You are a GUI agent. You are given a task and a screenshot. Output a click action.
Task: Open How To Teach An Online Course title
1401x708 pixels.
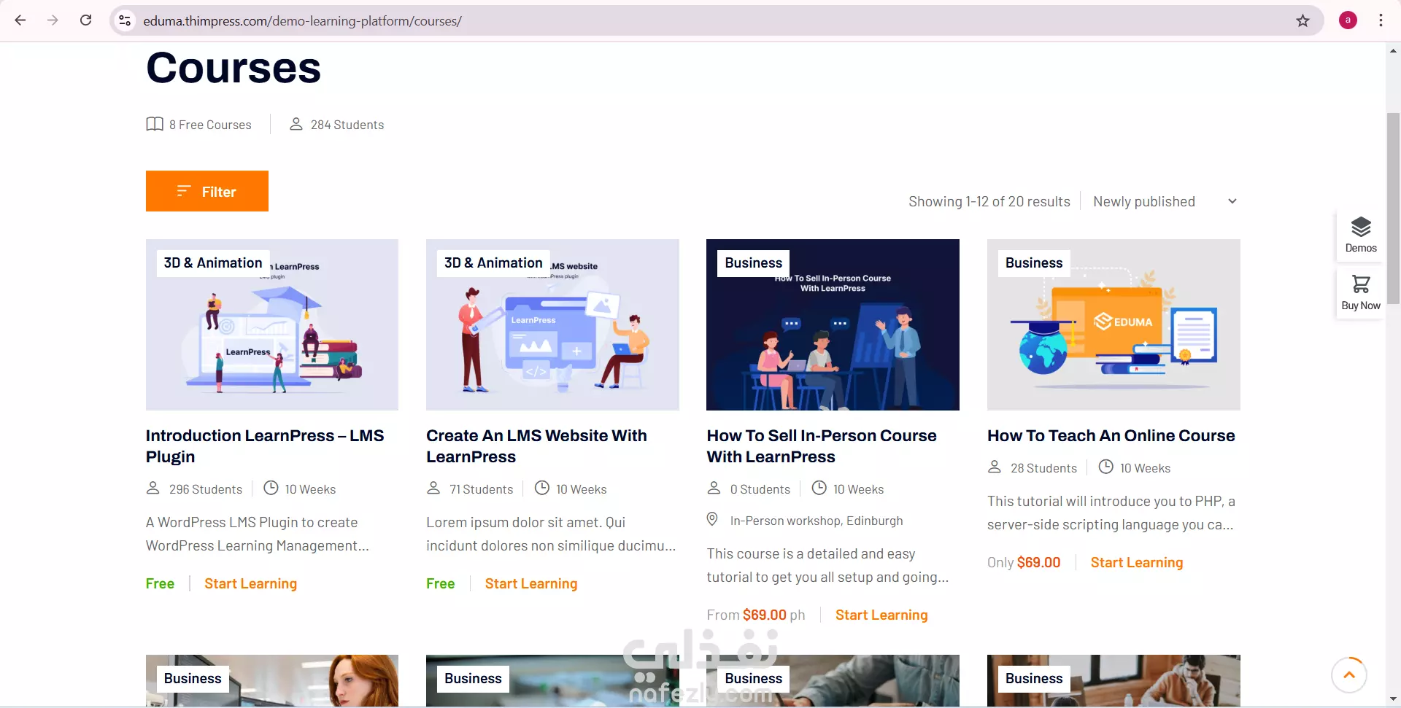1111,435
